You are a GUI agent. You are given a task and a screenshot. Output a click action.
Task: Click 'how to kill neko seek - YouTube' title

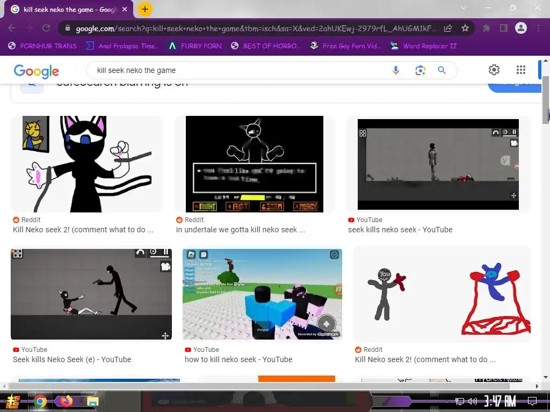coord(238,359)
